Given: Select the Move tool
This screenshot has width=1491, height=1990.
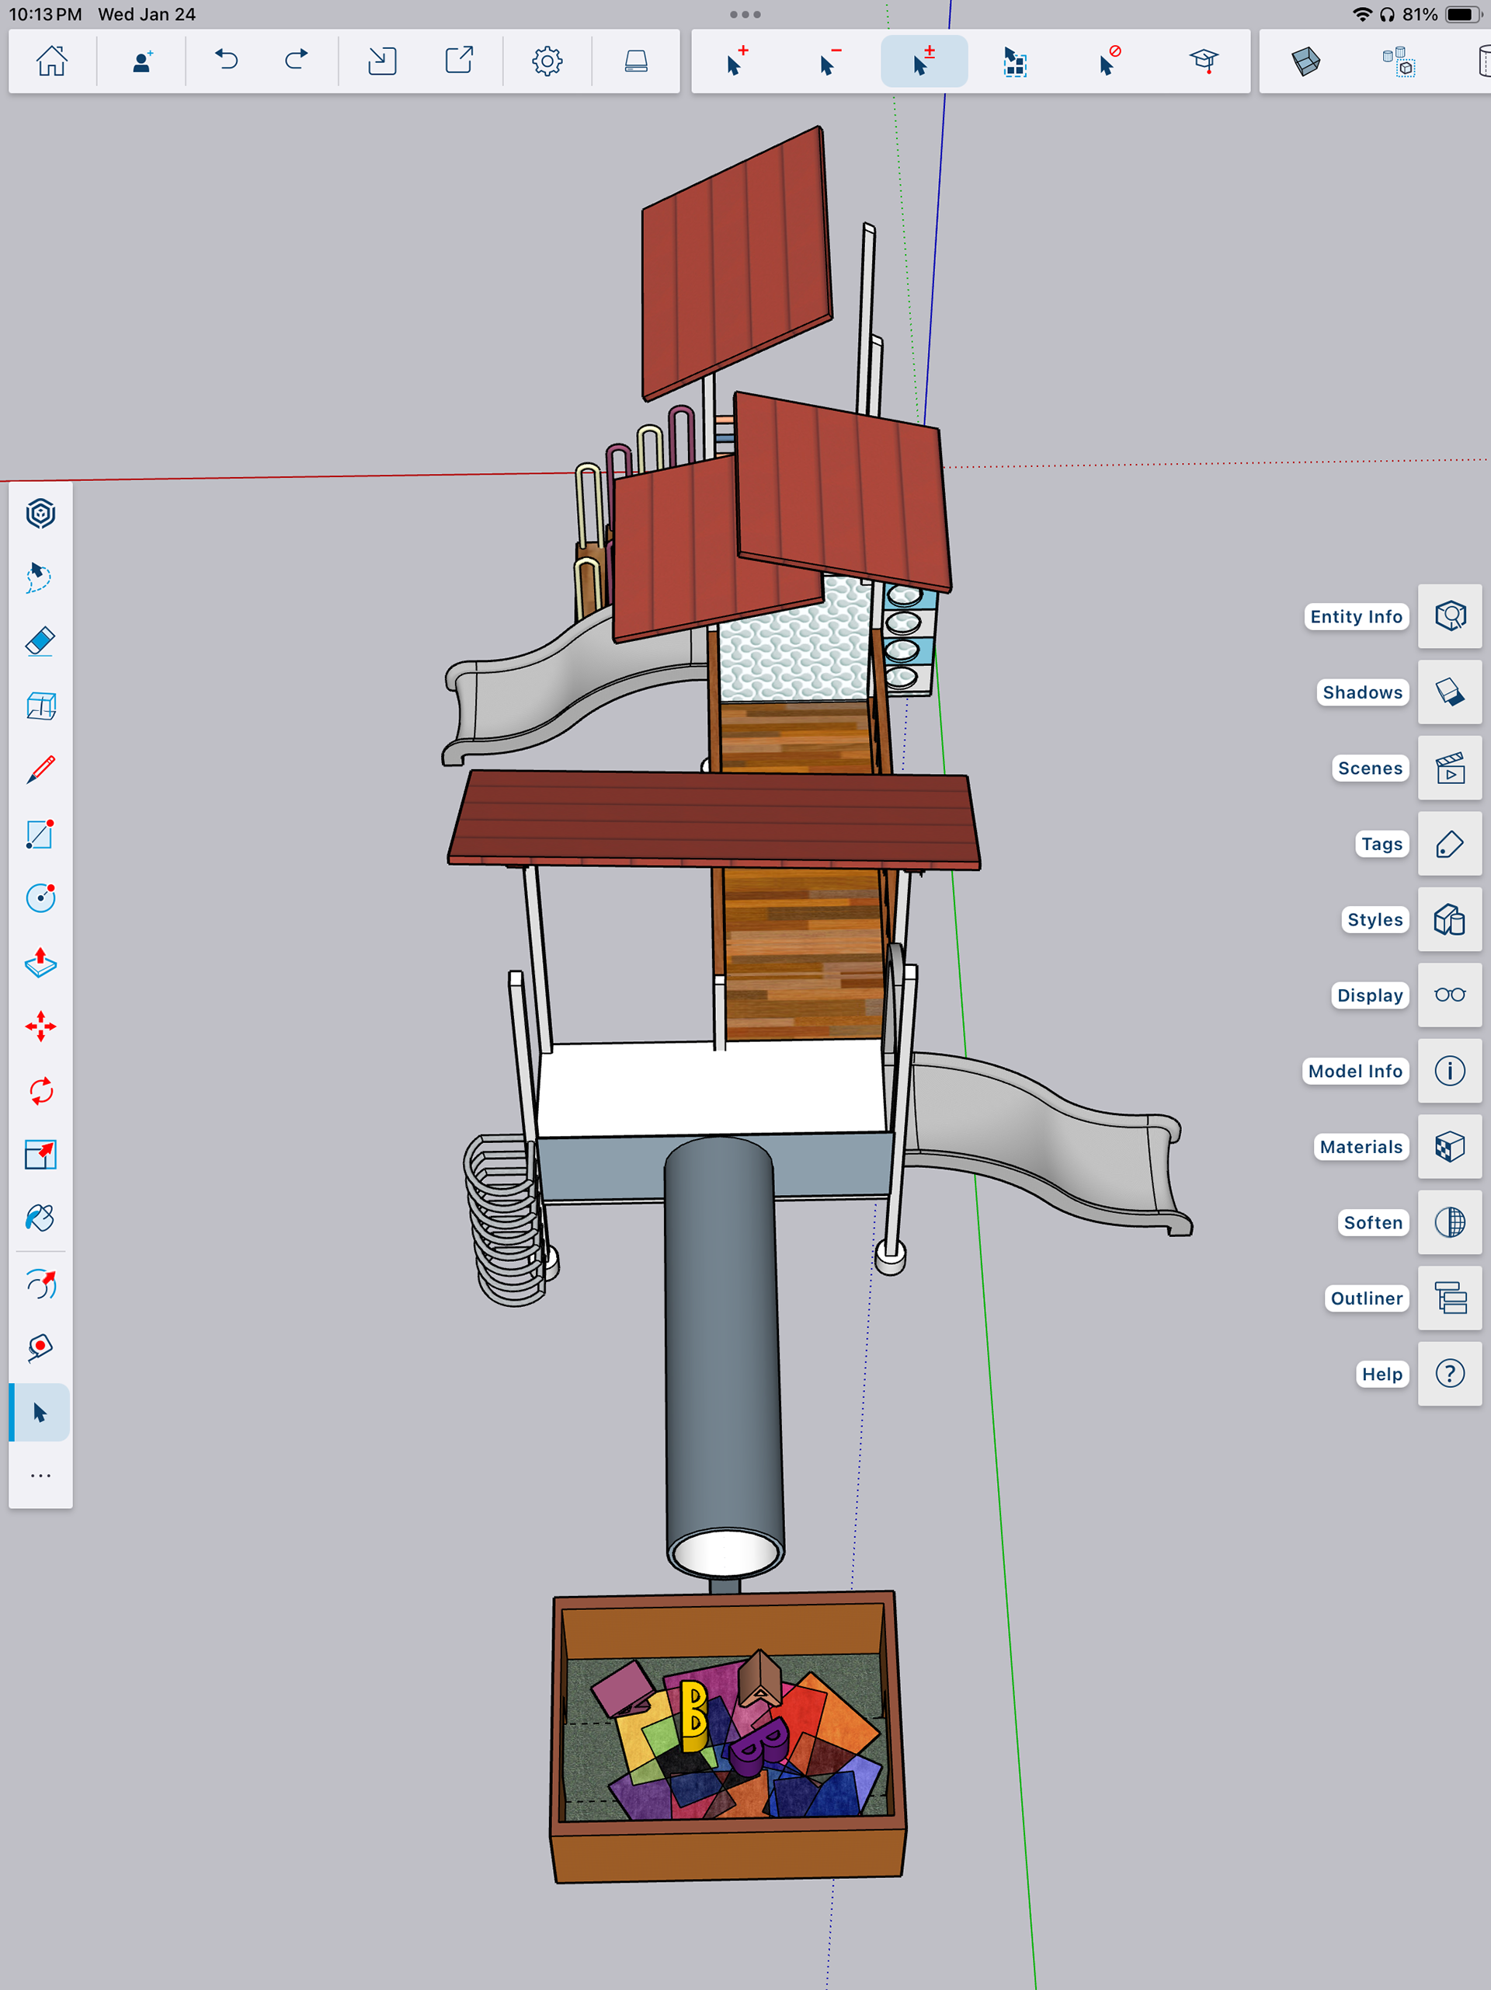Looking at the screenshot, I should click(x=40, y=1026).
